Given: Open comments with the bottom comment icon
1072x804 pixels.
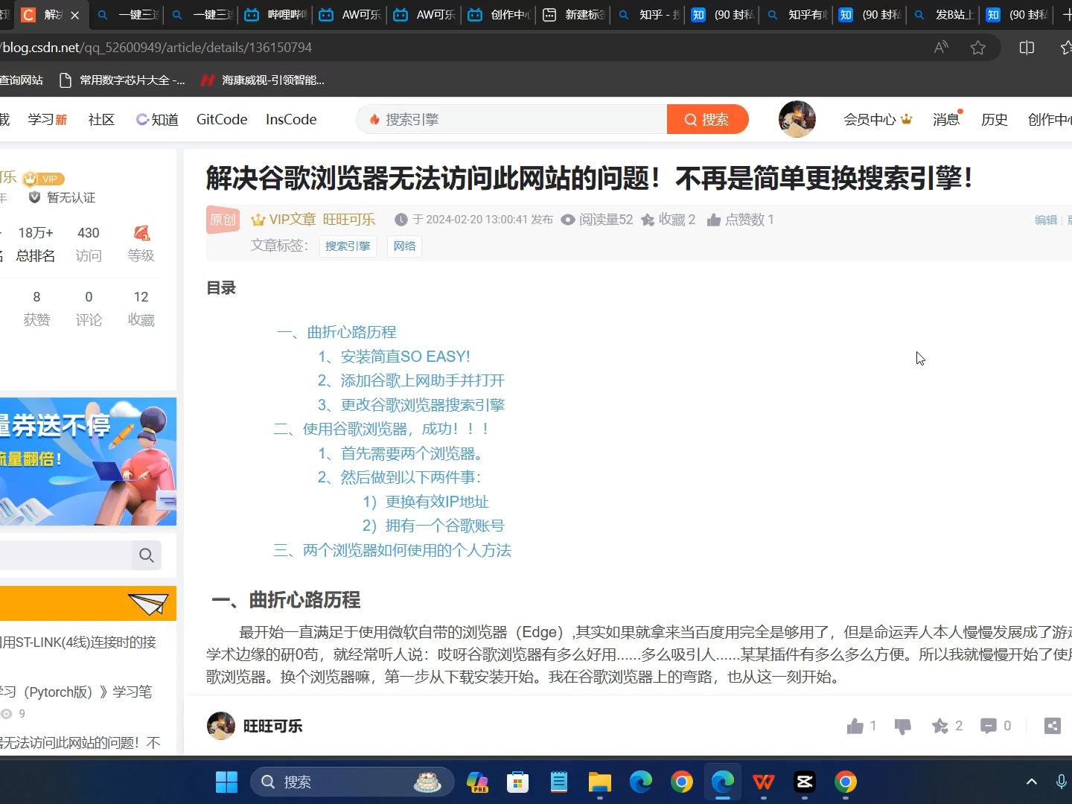Looking at the screenshot, I should tap(989, 726).
